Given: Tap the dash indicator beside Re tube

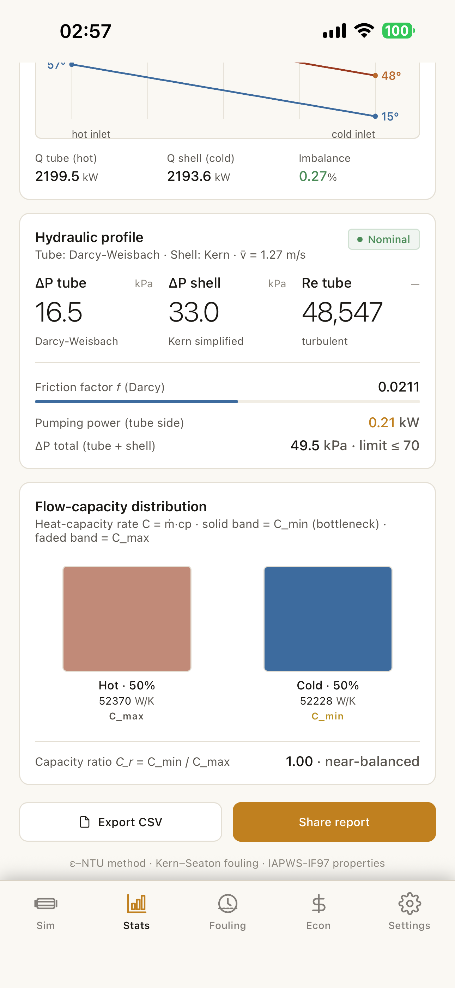Looking at the screenshot, I should [x=415, y=284].
